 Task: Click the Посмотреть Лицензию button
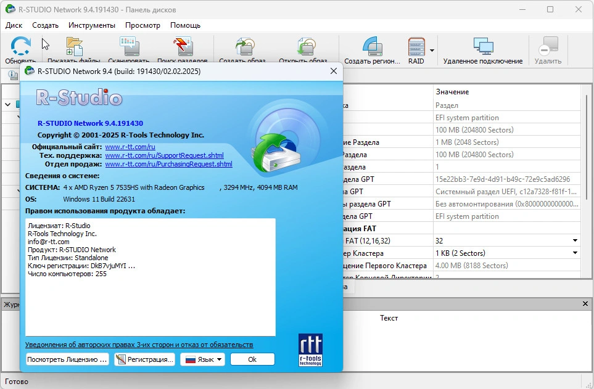click(x=67, y=359)
